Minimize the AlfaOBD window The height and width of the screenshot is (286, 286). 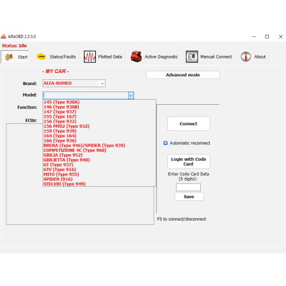point(254,37)
